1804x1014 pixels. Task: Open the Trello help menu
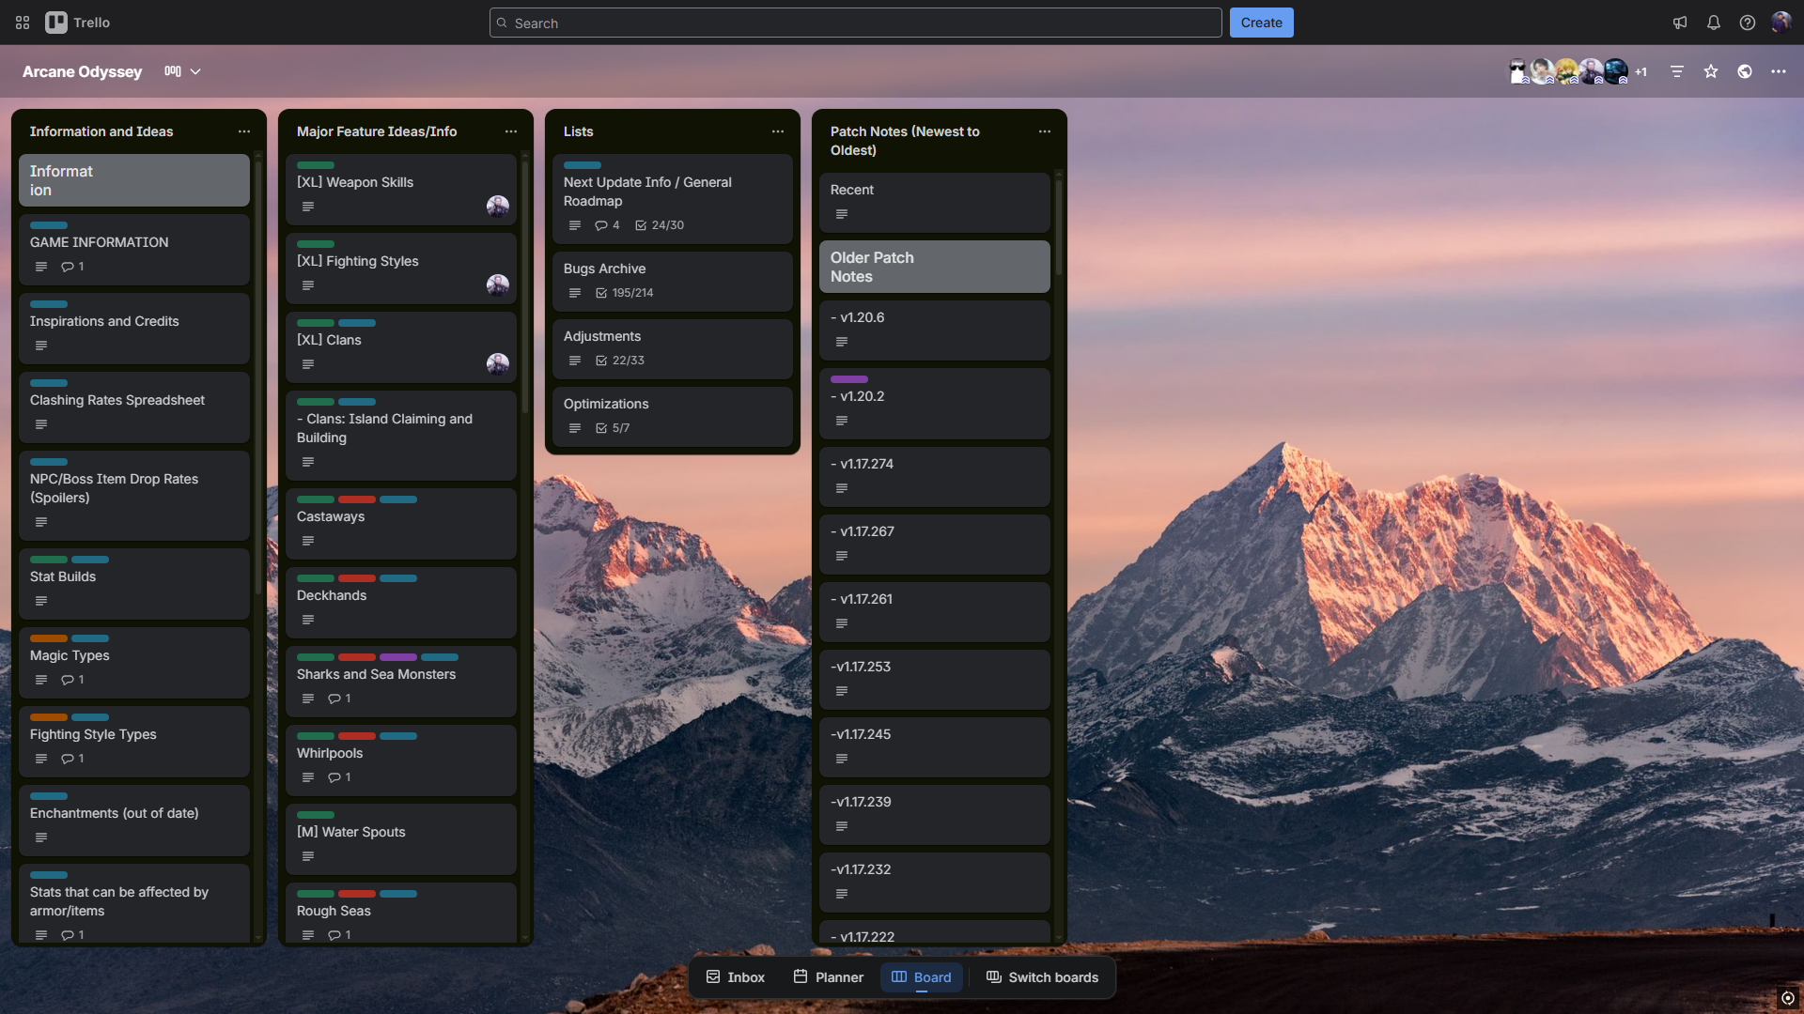coord(1748,23)
